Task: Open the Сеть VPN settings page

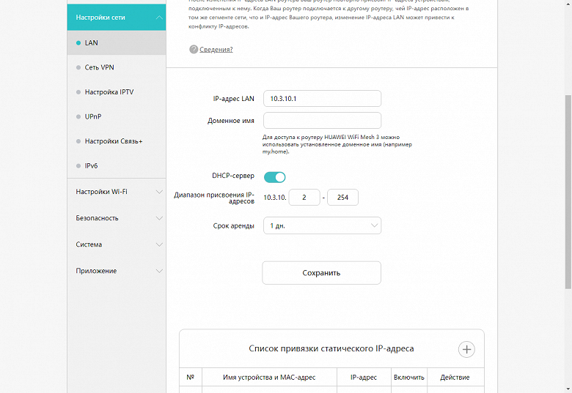Action: (x=99, y=67)
